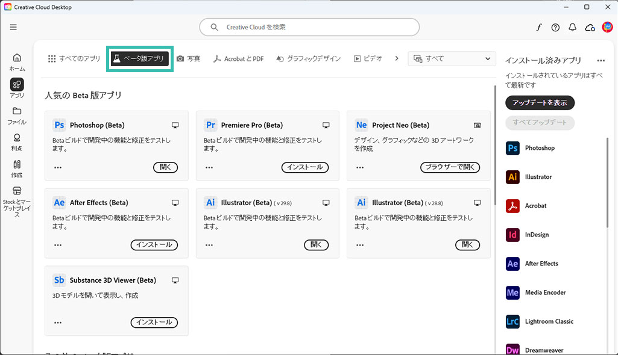The image size is (618, 355).
Task: Click web platform icon on Project Neo card
Action: tap(478, 125)
